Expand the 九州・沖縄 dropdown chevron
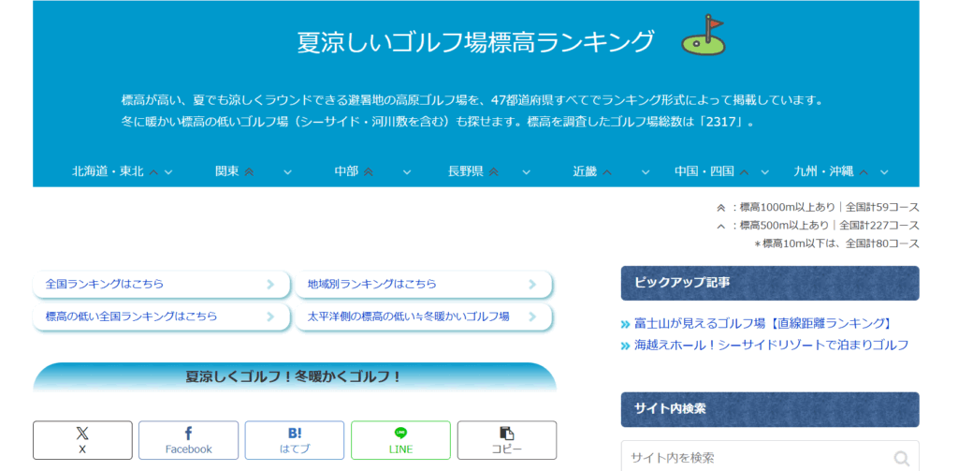Screen dimensions: 958x471 tap(884, 172)
